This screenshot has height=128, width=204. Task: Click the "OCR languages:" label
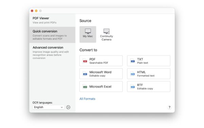[42, 103]
